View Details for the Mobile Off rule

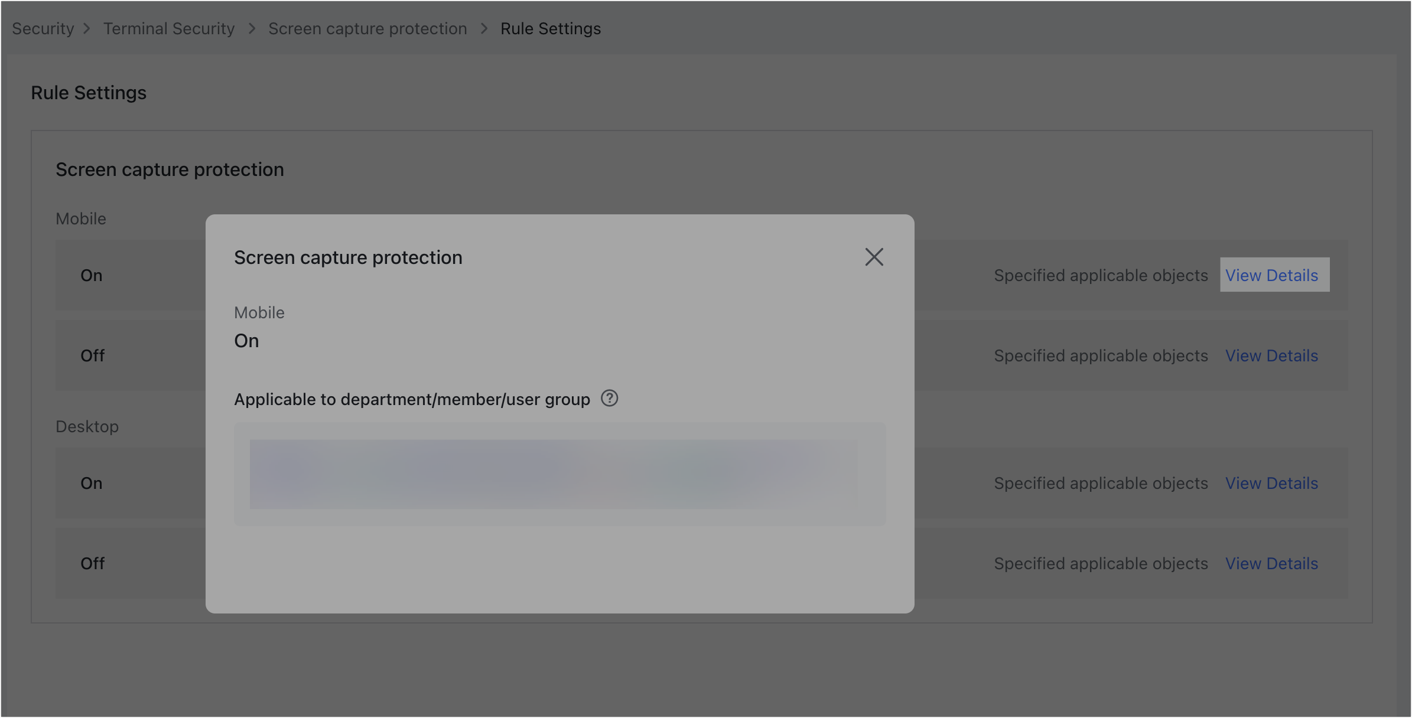1271,355
